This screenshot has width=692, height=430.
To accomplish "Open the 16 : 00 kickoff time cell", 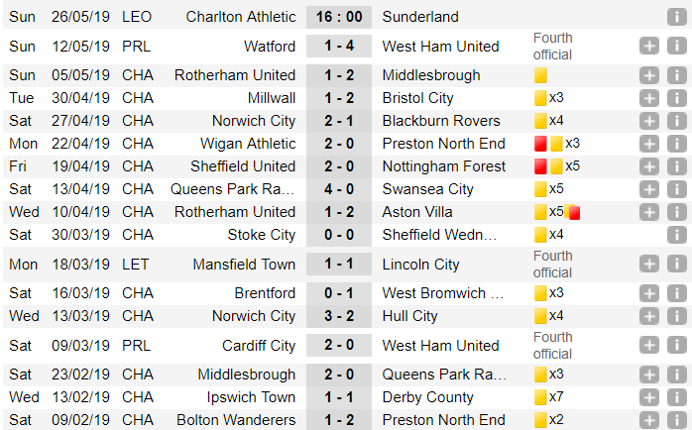I will 339,17.
